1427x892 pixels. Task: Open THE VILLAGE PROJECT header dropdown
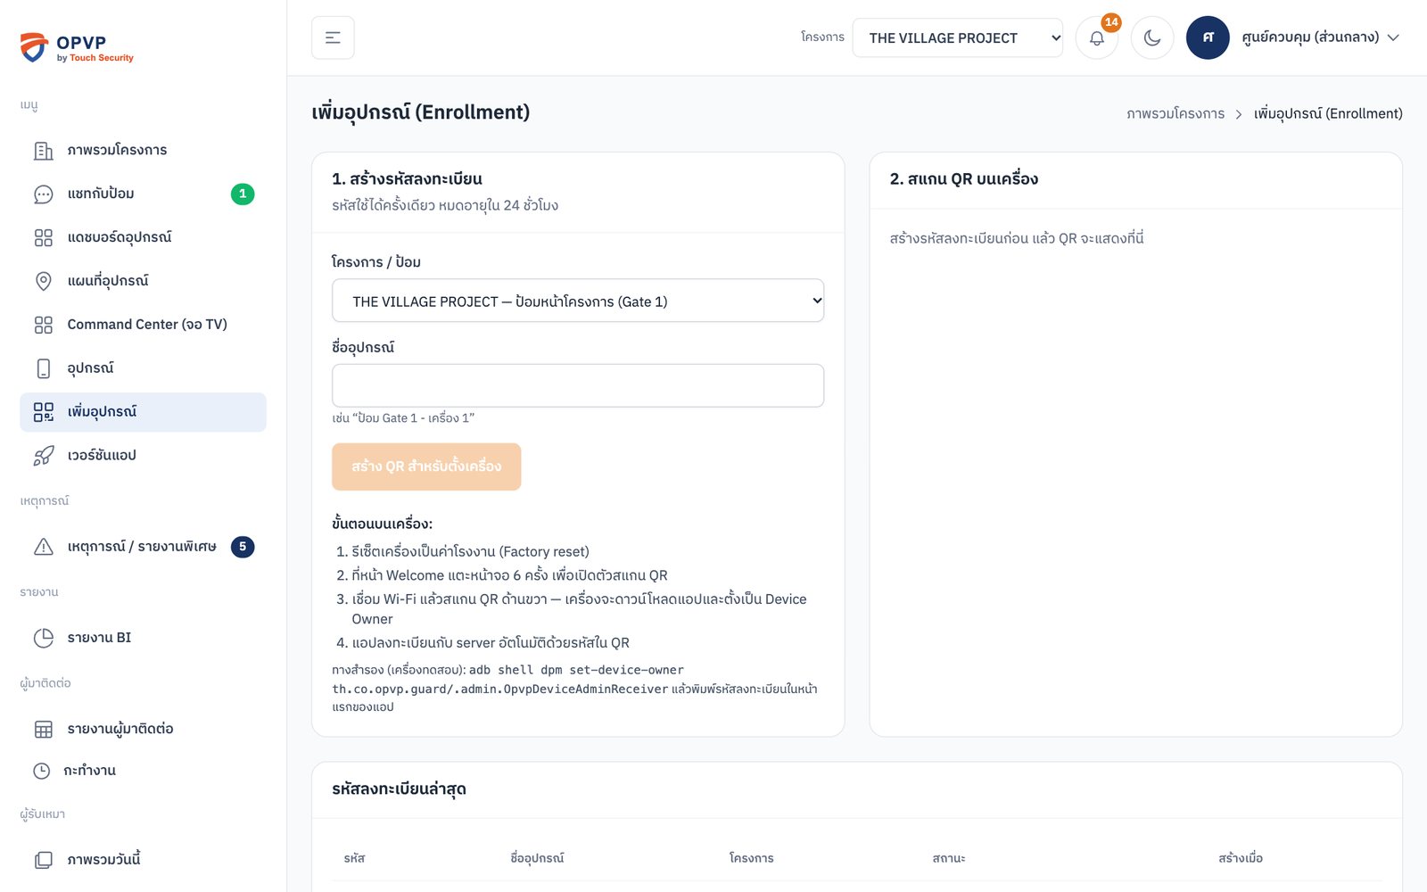tap(957, 37)
